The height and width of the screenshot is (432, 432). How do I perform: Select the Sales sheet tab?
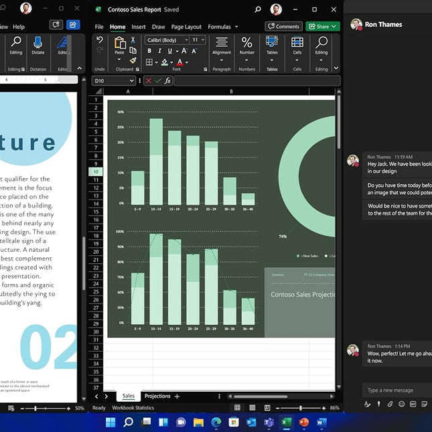pyautogui.click(x=129, y=396)
